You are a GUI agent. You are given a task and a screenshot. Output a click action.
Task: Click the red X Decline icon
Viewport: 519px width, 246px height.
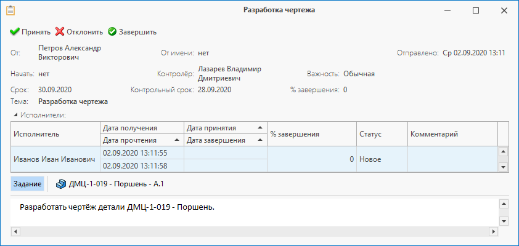[60, 31]
